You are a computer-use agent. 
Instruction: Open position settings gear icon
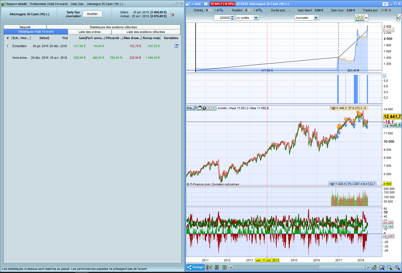260,10
